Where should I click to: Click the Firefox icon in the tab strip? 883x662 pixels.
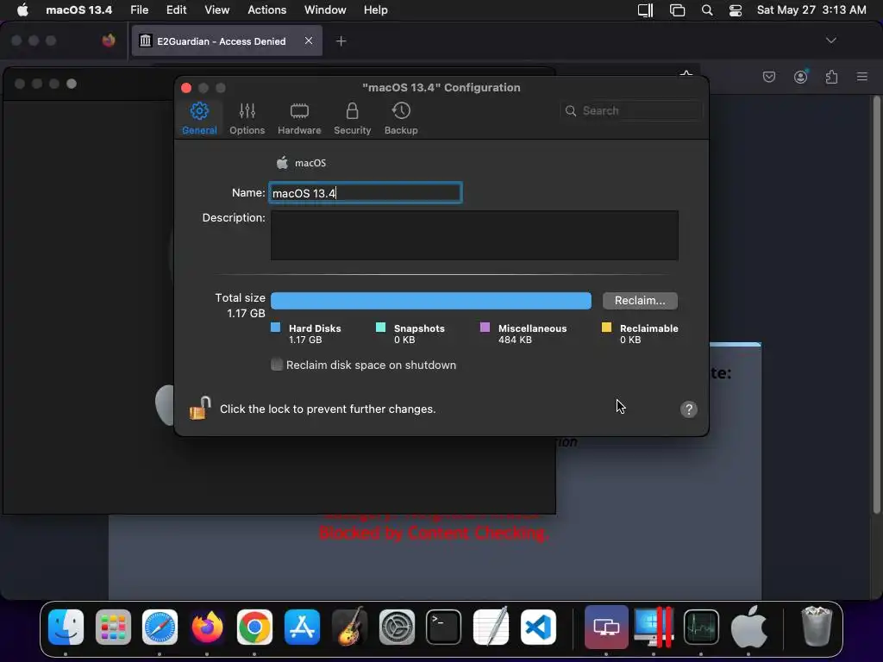coord(109,41)
